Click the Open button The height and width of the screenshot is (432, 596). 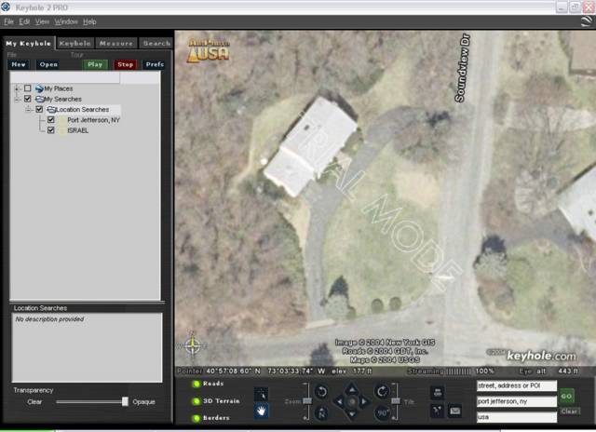pyautogui.click(x=48, y=64)
